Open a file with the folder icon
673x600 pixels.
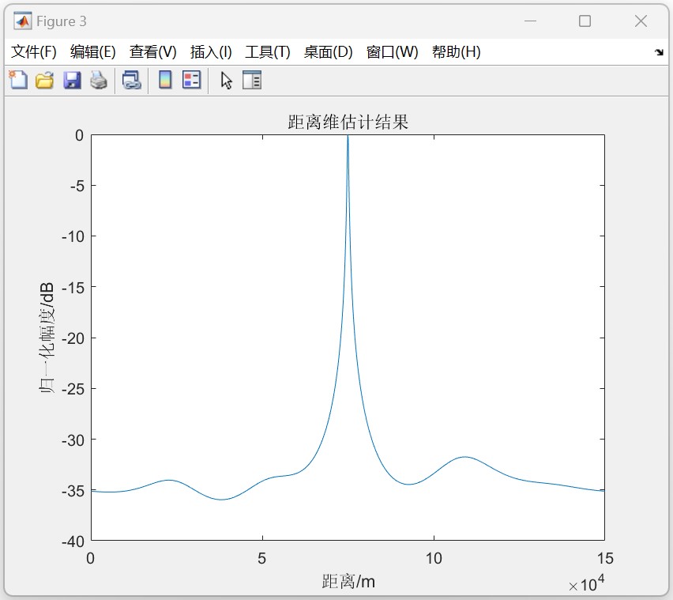(45, 80)
